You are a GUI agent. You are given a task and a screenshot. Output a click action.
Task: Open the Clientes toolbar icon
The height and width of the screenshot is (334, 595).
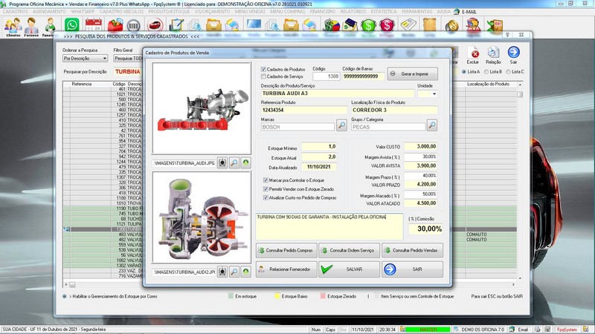pos(13,27)
